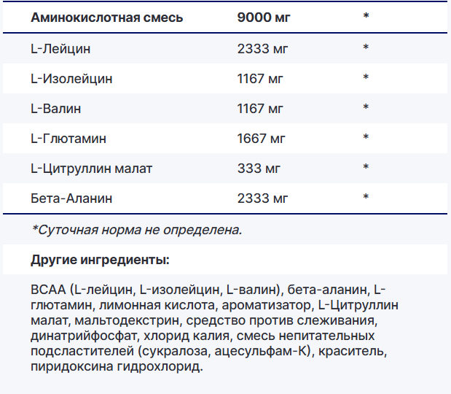This screenshot has height=394, width=451.
Task: Click the ingredients list paragraph starting with BCAA
Action: [215, 326]
